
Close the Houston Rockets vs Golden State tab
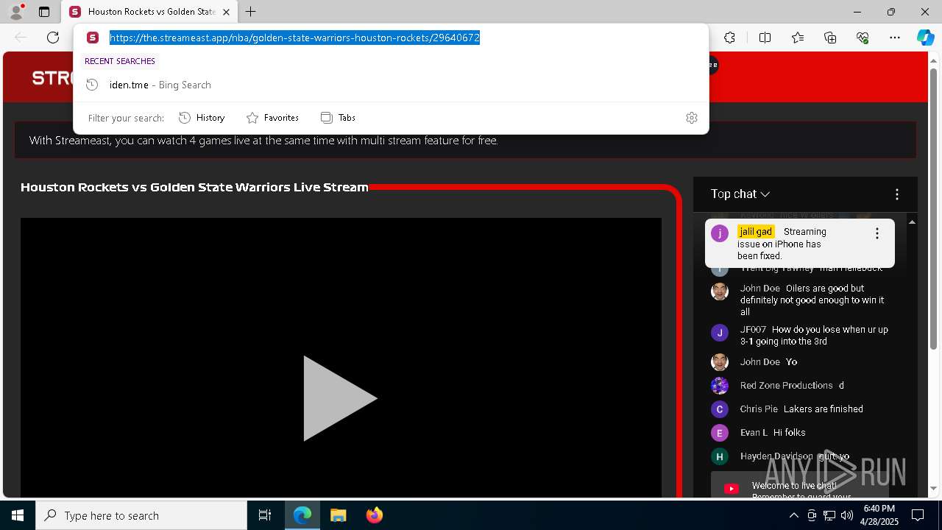[x=226, y=12]
